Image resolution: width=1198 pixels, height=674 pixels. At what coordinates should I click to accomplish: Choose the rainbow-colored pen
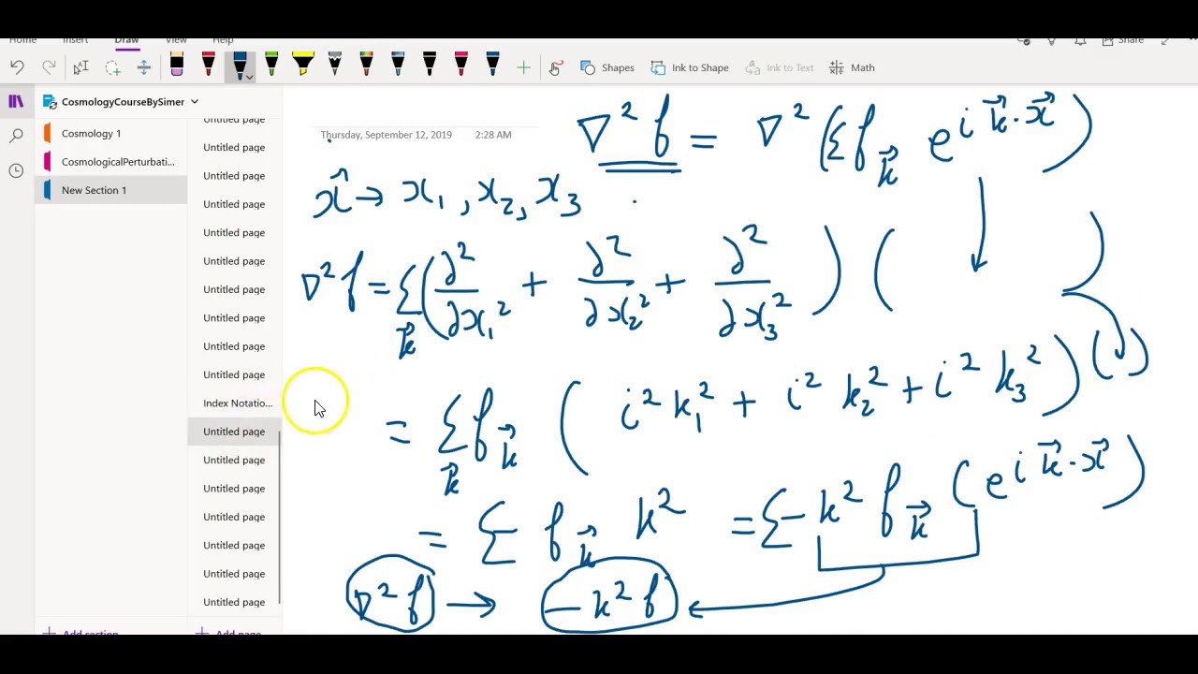[366, 66]
